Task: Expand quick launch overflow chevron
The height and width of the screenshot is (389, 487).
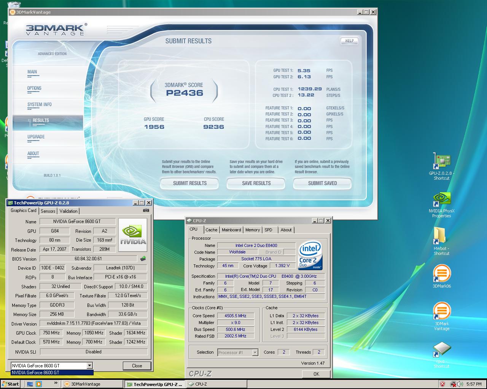Action: coord(56,383)
